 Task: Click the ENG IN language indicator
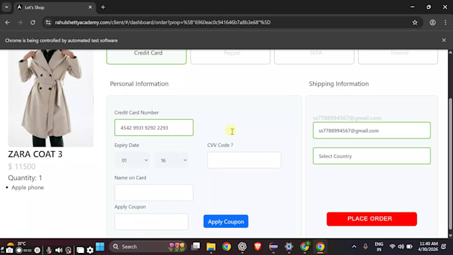tap(379, 246)
